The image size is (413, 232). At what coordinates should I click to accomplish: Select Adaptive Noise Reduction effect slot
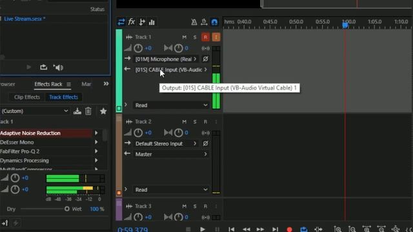pyautogui.click(x=46, y=133)
